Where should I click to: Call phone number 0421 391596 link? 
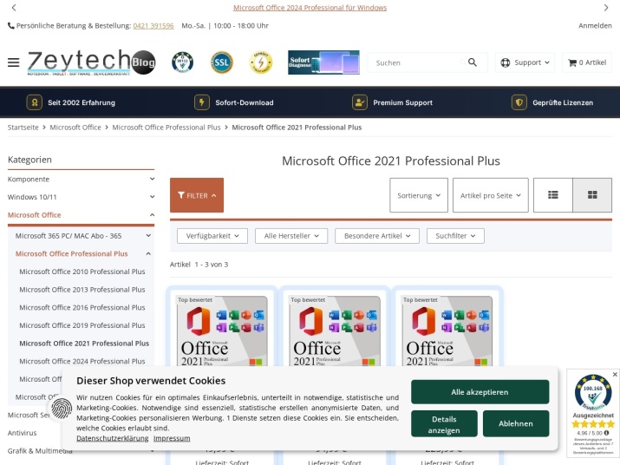pyautogui.click(x=153, y=26)
